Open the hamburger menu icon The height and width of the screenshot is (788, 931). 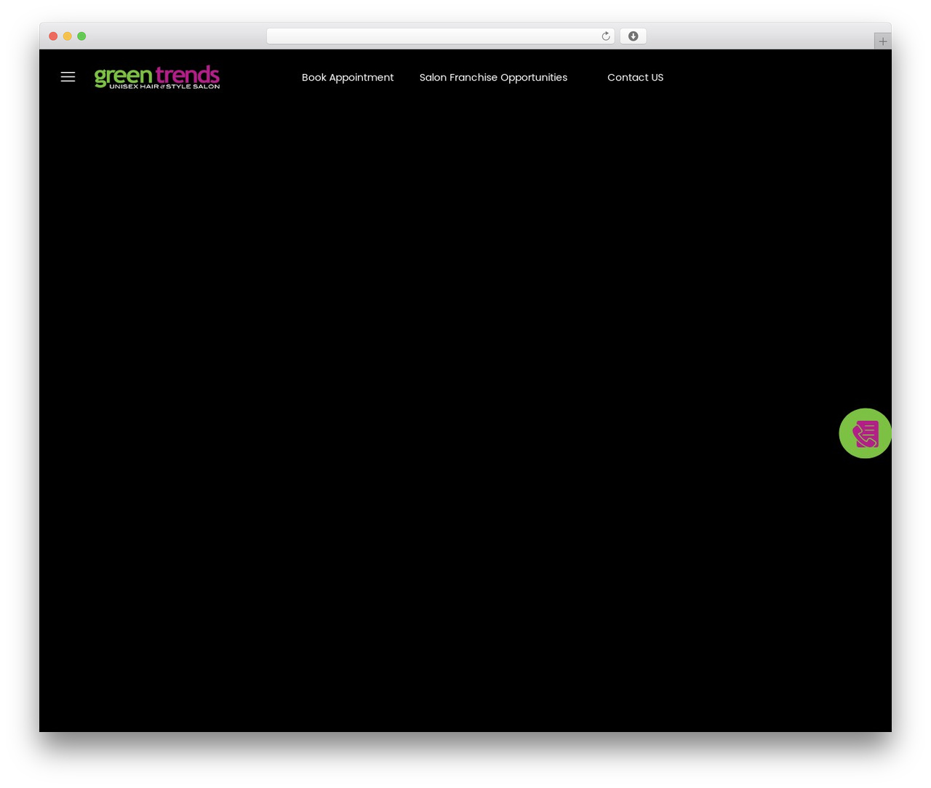click(x=68, y=77)
